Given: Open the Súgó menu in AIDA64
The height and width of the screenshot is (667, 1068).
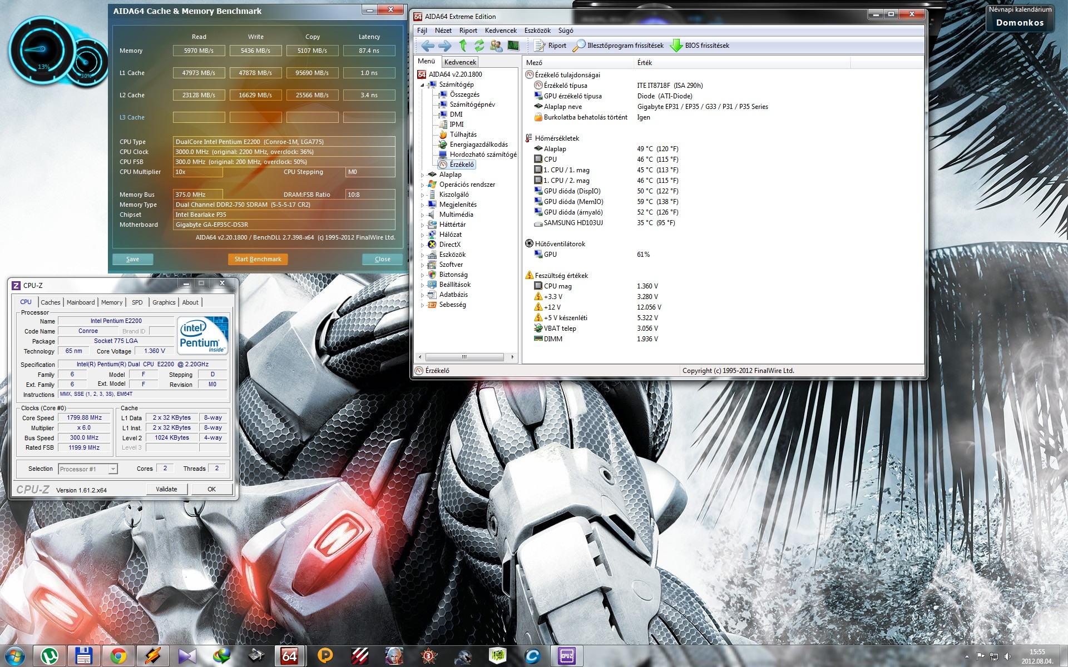Looking at the screenshot, I should point(566,31).
